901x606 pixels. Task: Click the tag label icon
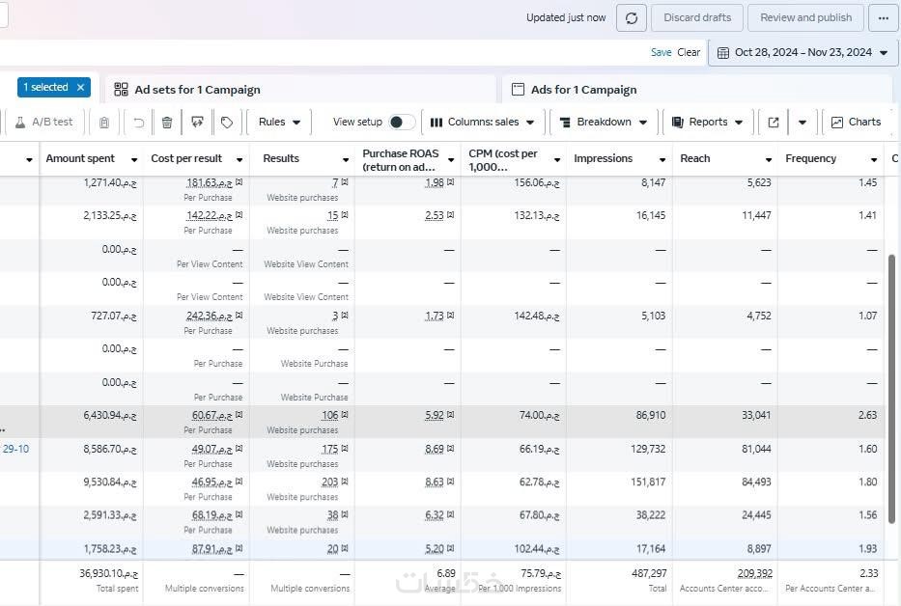pos(226,123)
